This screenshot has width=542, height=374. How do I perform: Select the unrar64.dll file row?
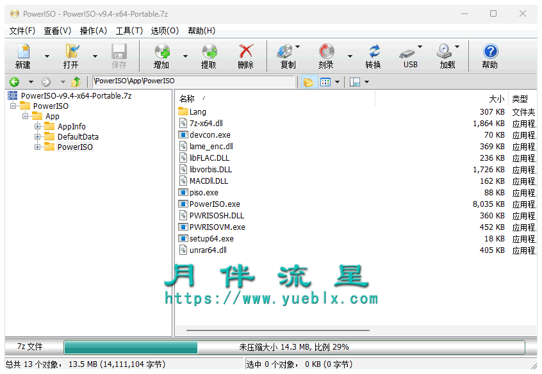(x=356, y=250)
